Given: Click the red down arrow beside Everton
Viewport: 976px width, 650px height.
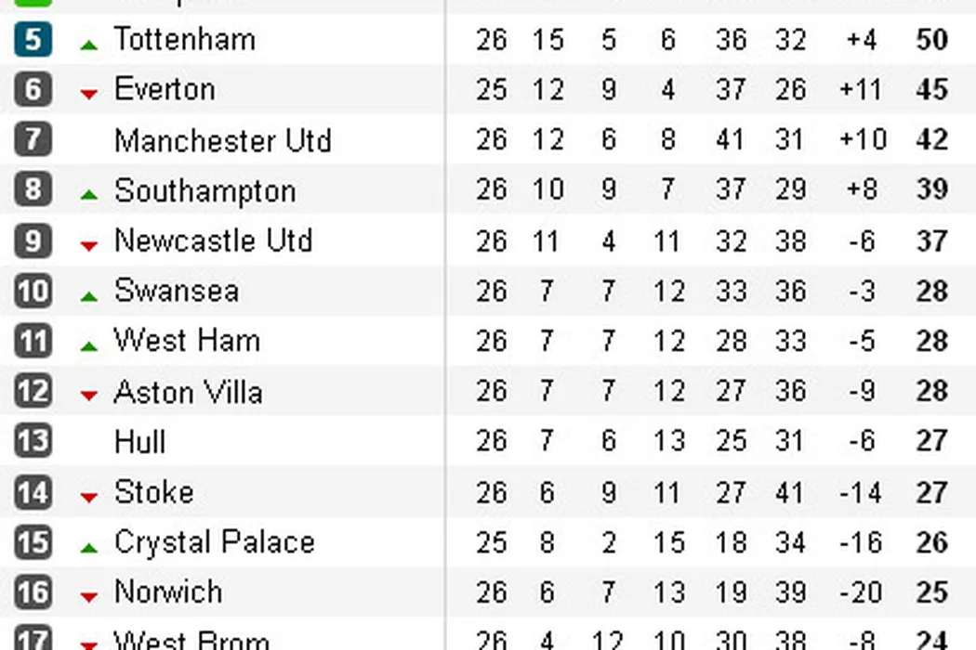Looking at the screenshot, I should click(89, 94).
